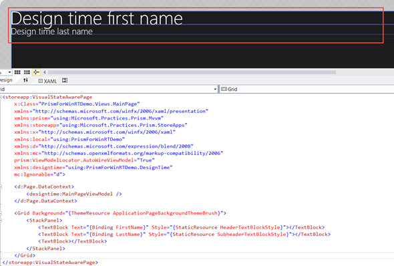The height and width of the screenshot is (266, 394).
Task: Collapse the StackPanel outlining marker
Action: tap(1, 221)
